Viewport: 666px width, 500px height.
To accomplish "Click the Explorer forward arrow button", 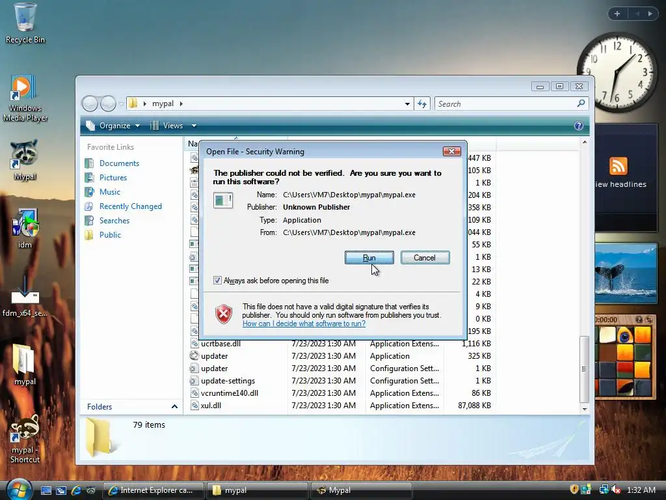I will (x=108, y=104).
